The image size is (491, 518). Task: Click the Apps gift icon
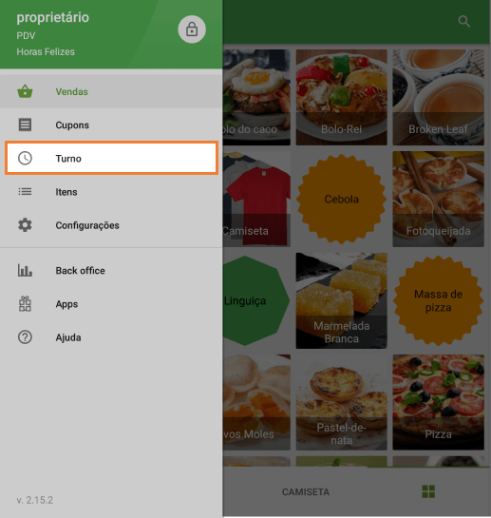click(25, 303)
